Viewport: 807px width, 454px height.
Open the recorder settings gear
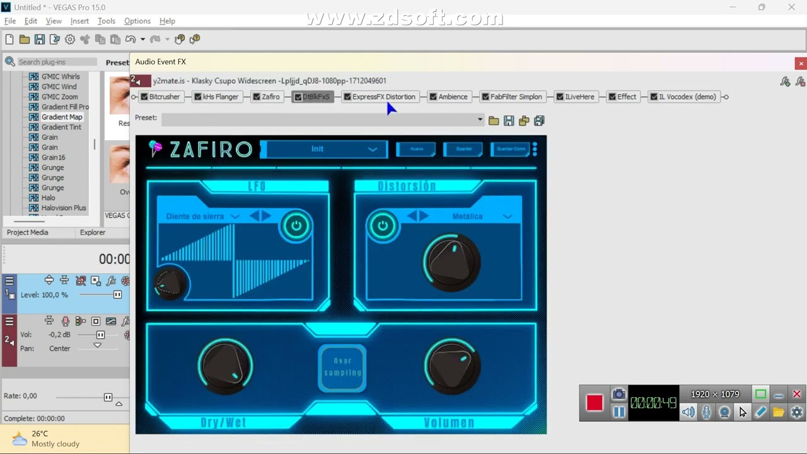(797, 412)
